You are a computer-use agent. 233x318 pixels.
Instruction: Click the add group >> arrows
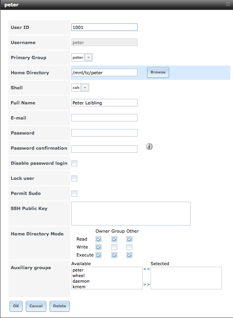coord(147,284)
